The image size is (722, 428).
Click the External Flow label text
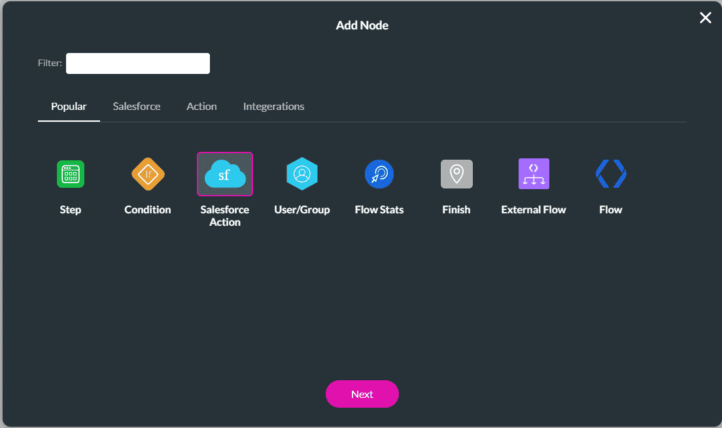(534, 209)
